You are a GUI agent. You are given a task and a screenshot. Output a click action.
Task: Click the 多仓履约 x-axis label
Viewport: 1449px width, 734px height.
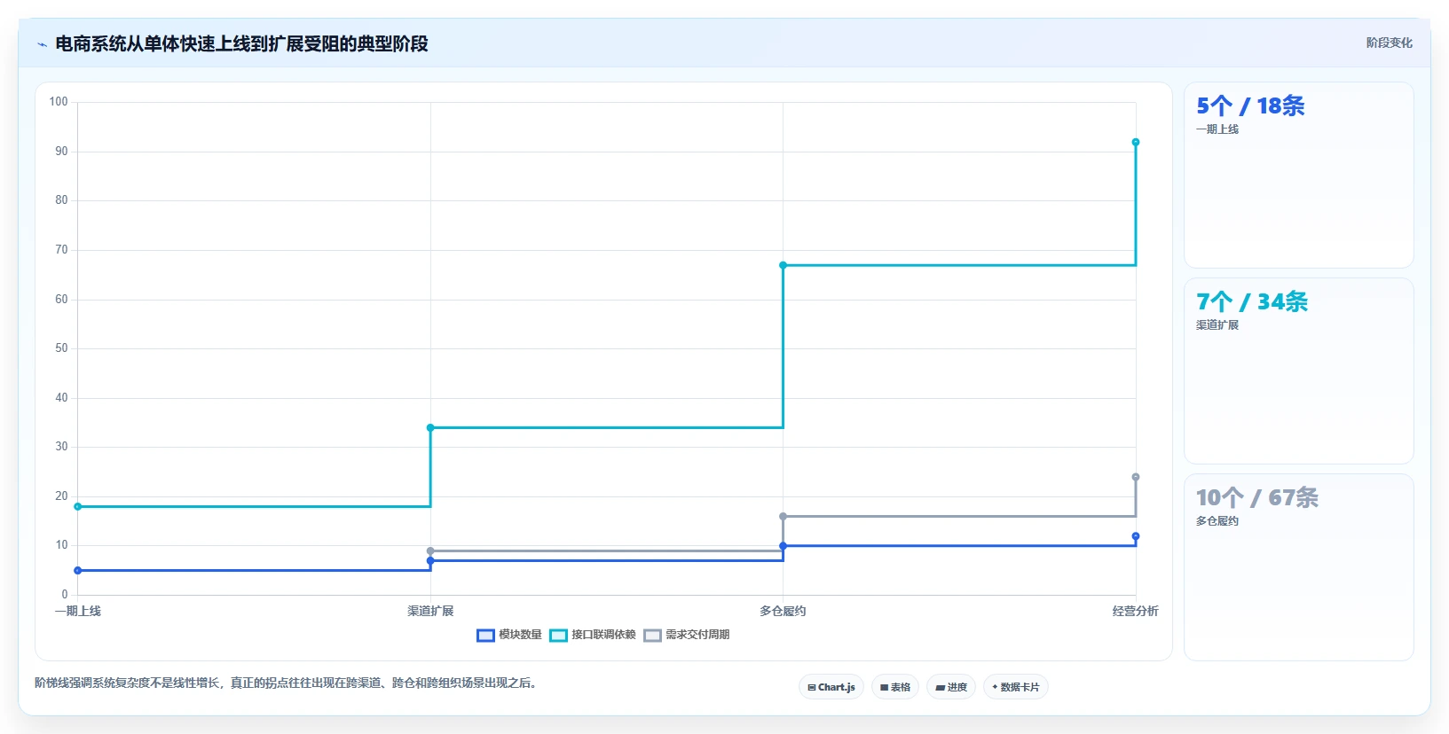783,611
